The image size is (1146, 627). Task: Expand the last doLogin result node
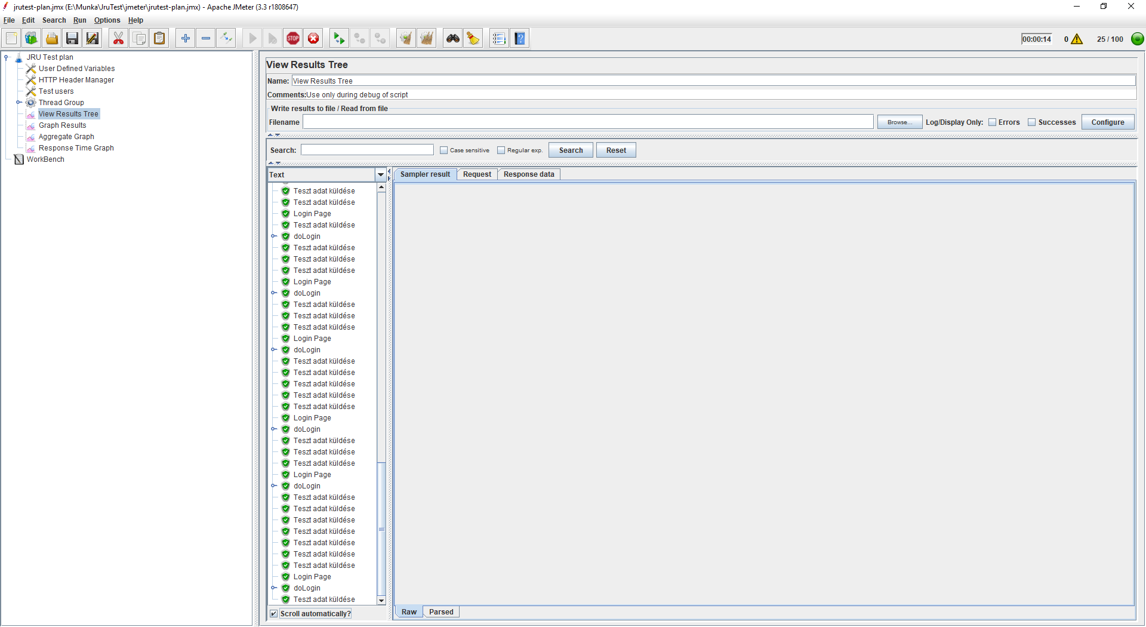[274, 588]
